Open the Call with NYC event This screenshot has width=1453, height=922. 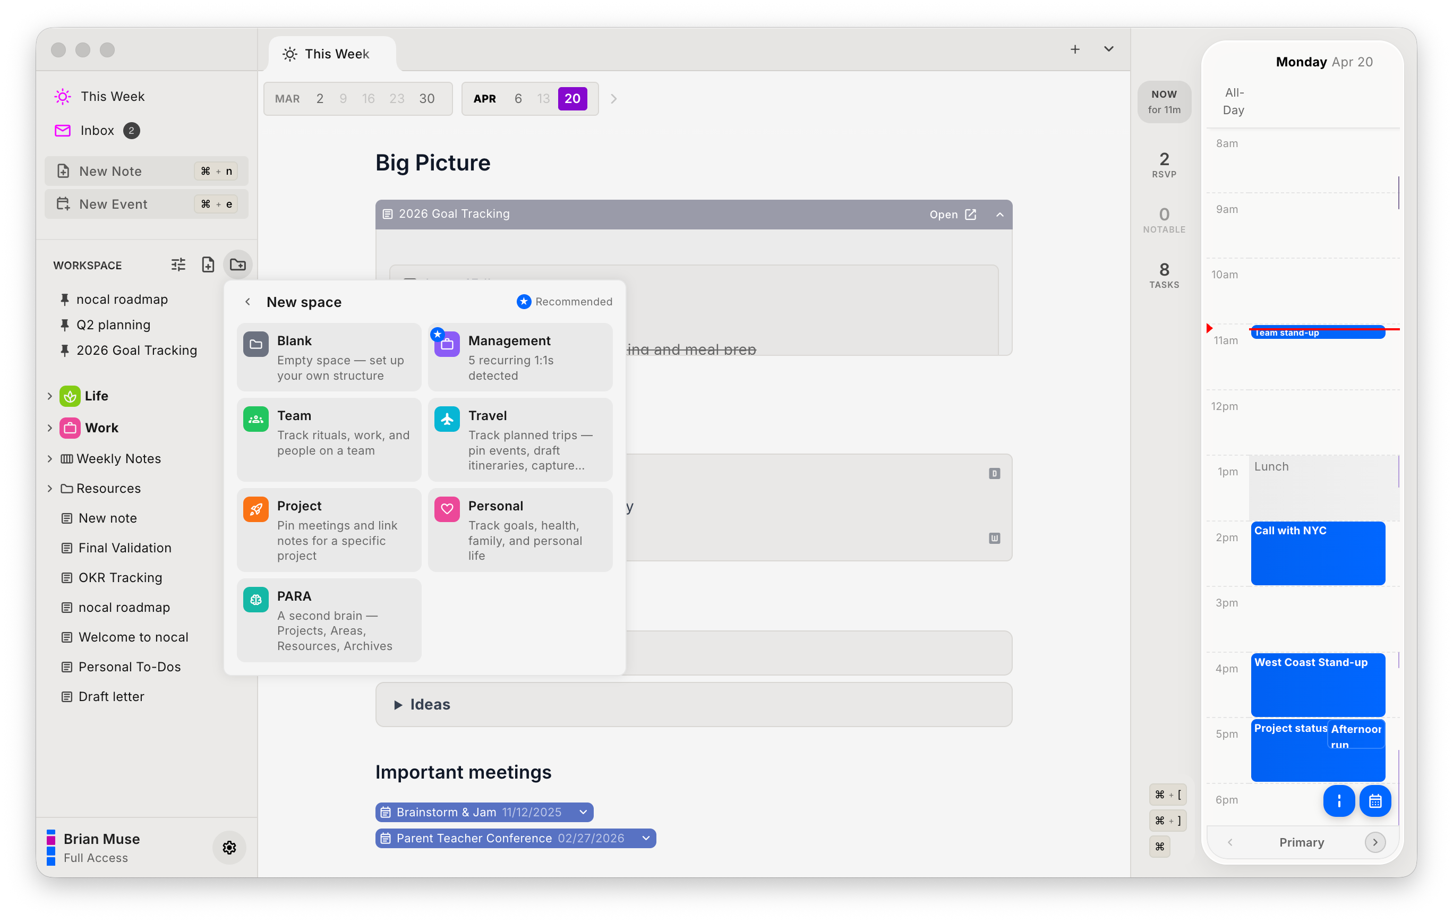click(1318, 553)
